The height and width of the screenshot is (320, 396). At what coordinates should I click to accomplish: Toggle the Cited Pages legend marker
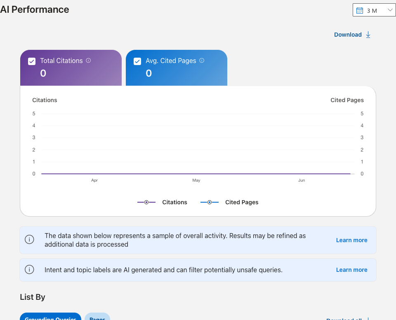210,202
